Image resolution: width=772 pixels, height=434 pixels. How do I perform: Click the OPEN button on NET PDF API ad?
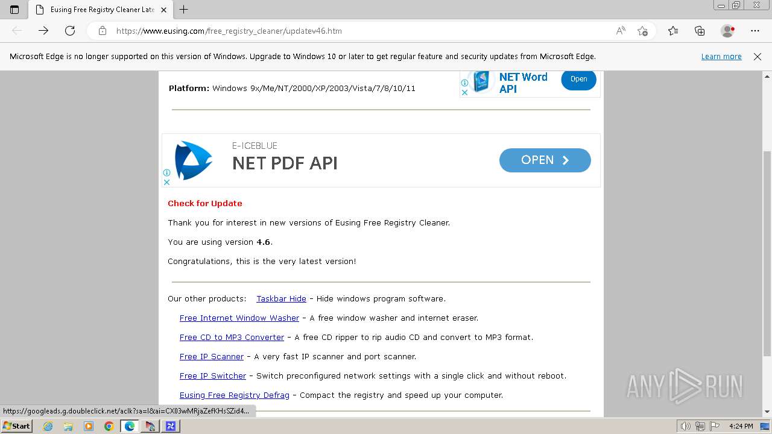pos(545,160)
